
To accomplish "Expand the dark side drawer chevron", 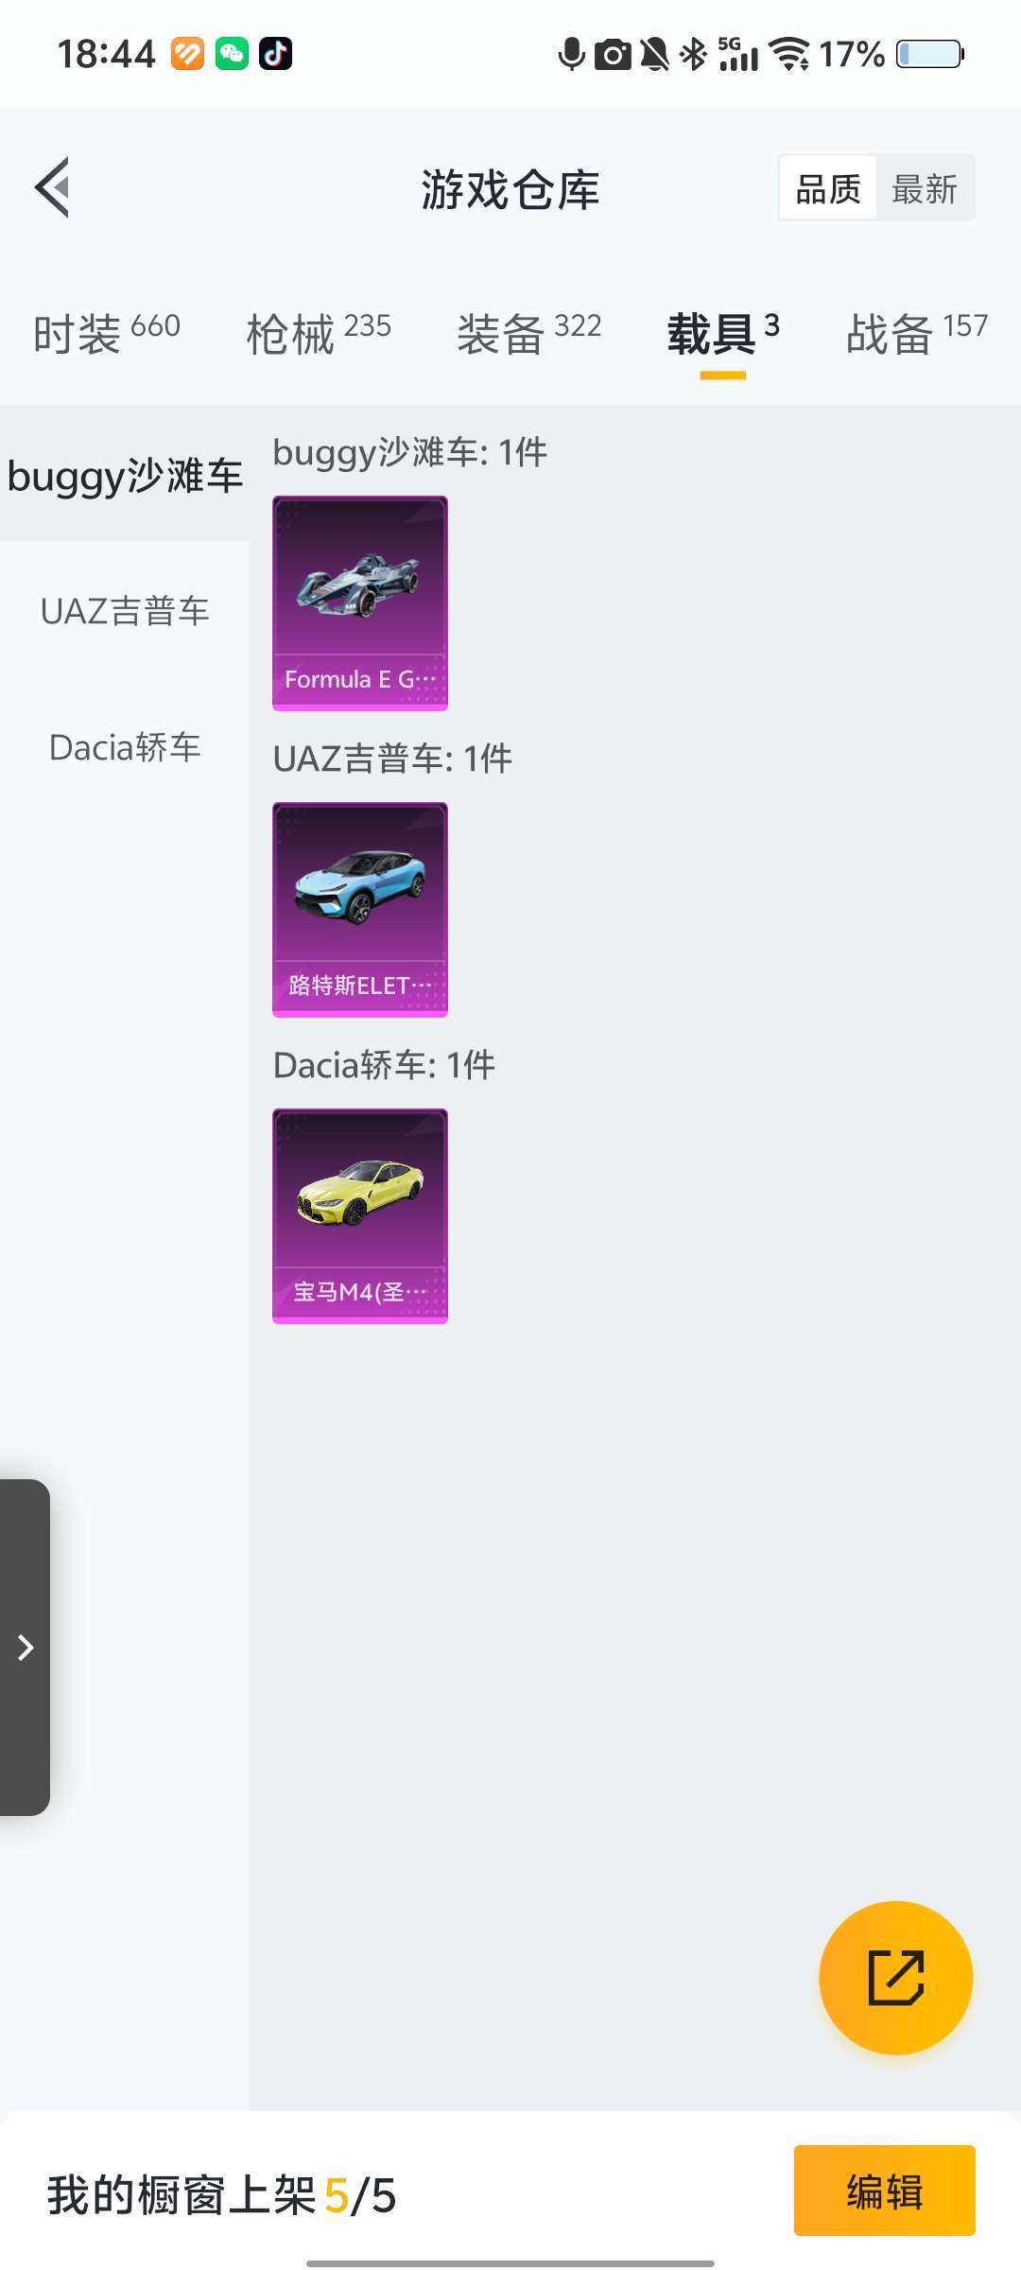I will point(26,1648).
